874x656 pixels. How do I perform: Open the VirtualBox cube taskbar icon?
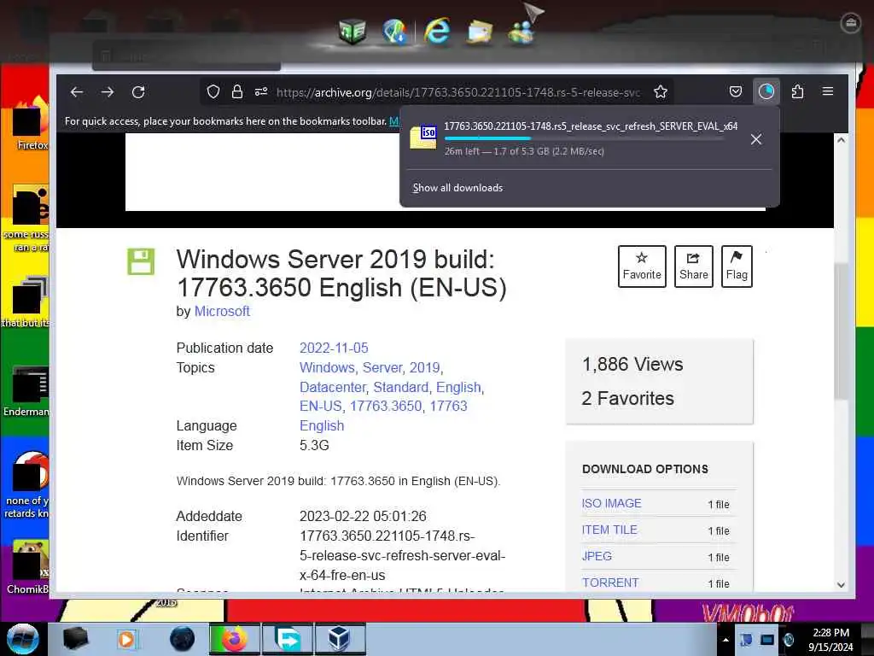coord(340,639)
